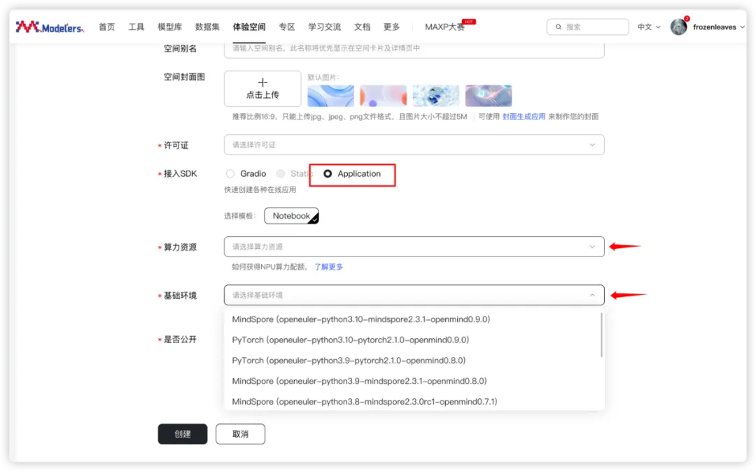Viewport: 756px width, 471px height.
Task: Select the blue swirl default cover image
Action: coord(330,96)
